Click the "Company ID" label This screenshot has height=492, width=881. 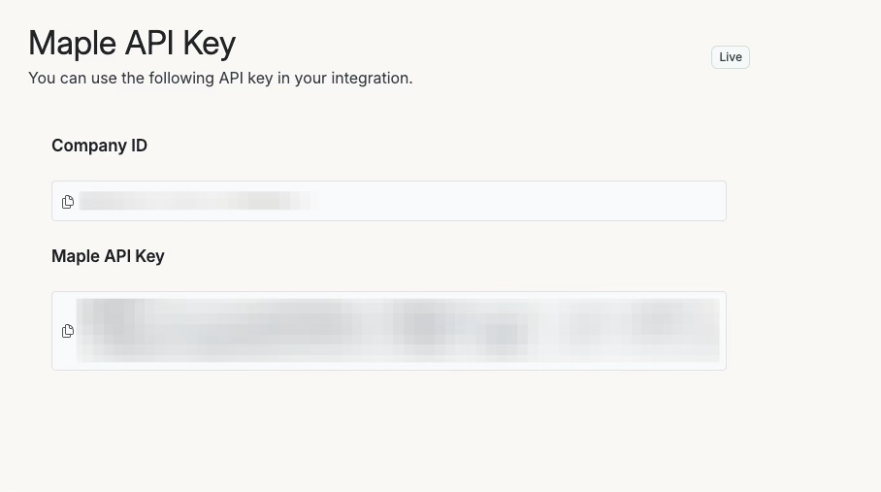(99, 146)
